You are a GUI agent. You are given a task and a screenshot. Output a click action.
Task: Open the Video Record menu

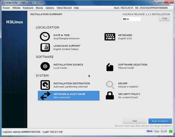point(64,8)
